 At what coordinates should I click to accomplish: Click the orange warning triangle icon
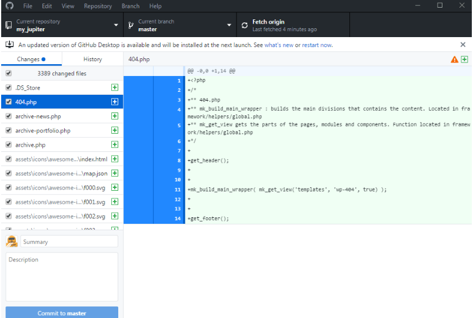pos(454,59)
